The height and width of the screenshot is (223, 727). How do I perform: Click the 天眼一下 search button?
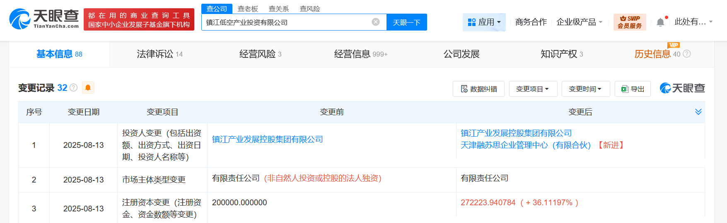coord(406,22)
